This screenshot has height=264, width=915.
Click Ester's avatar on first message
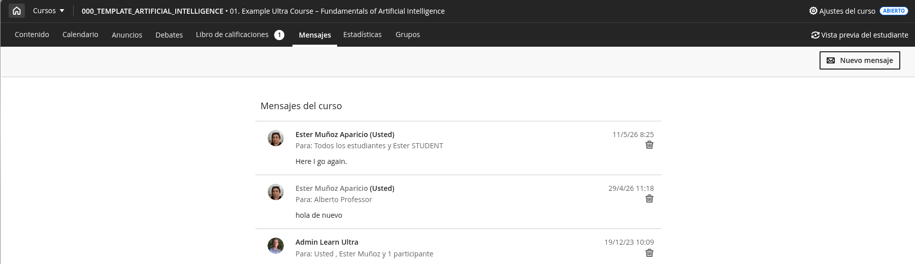tap(276, 138)
